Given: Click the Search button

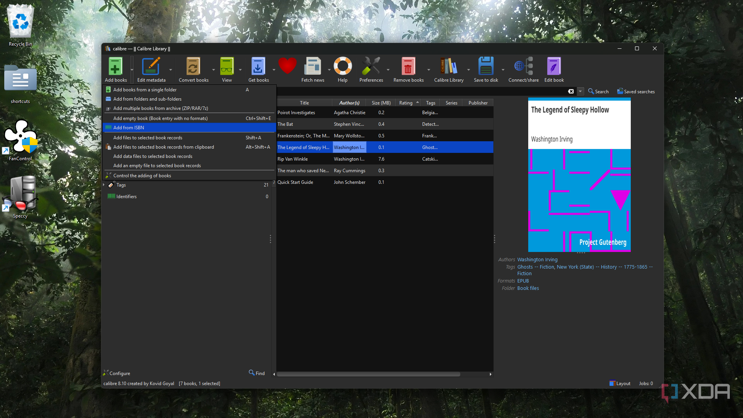Looking at the screenshot, I should (598, 91).
